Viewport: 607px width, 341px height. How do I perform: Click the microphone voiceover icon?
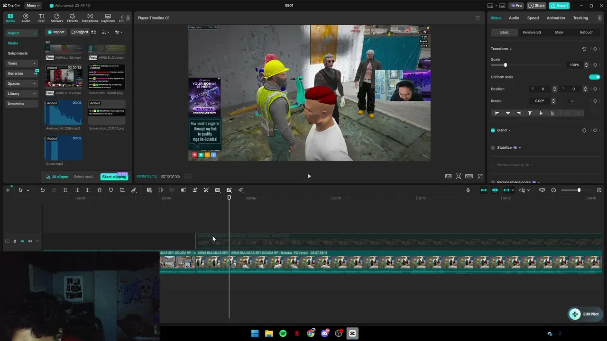point(468,190)
